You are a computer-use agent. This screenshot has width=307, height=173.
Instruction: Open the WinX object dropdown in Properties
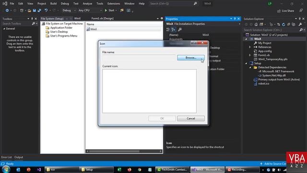click(239, 24)
